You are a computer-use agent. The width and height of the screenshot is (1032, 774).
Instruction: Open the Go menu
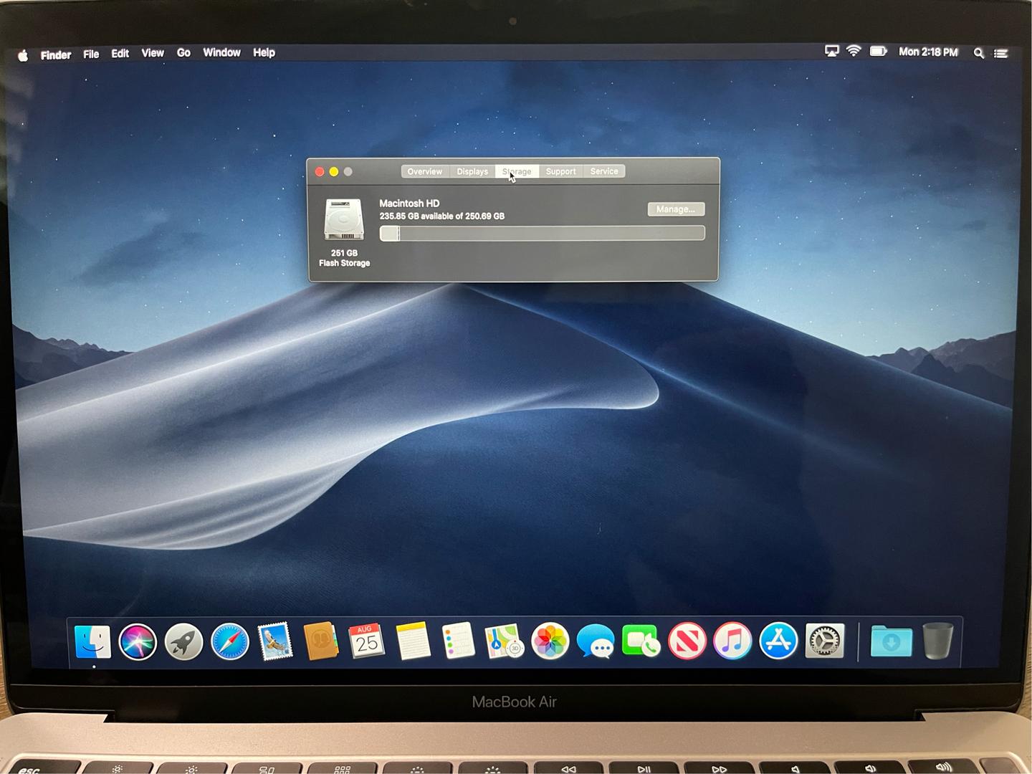[x=183, y=53]
